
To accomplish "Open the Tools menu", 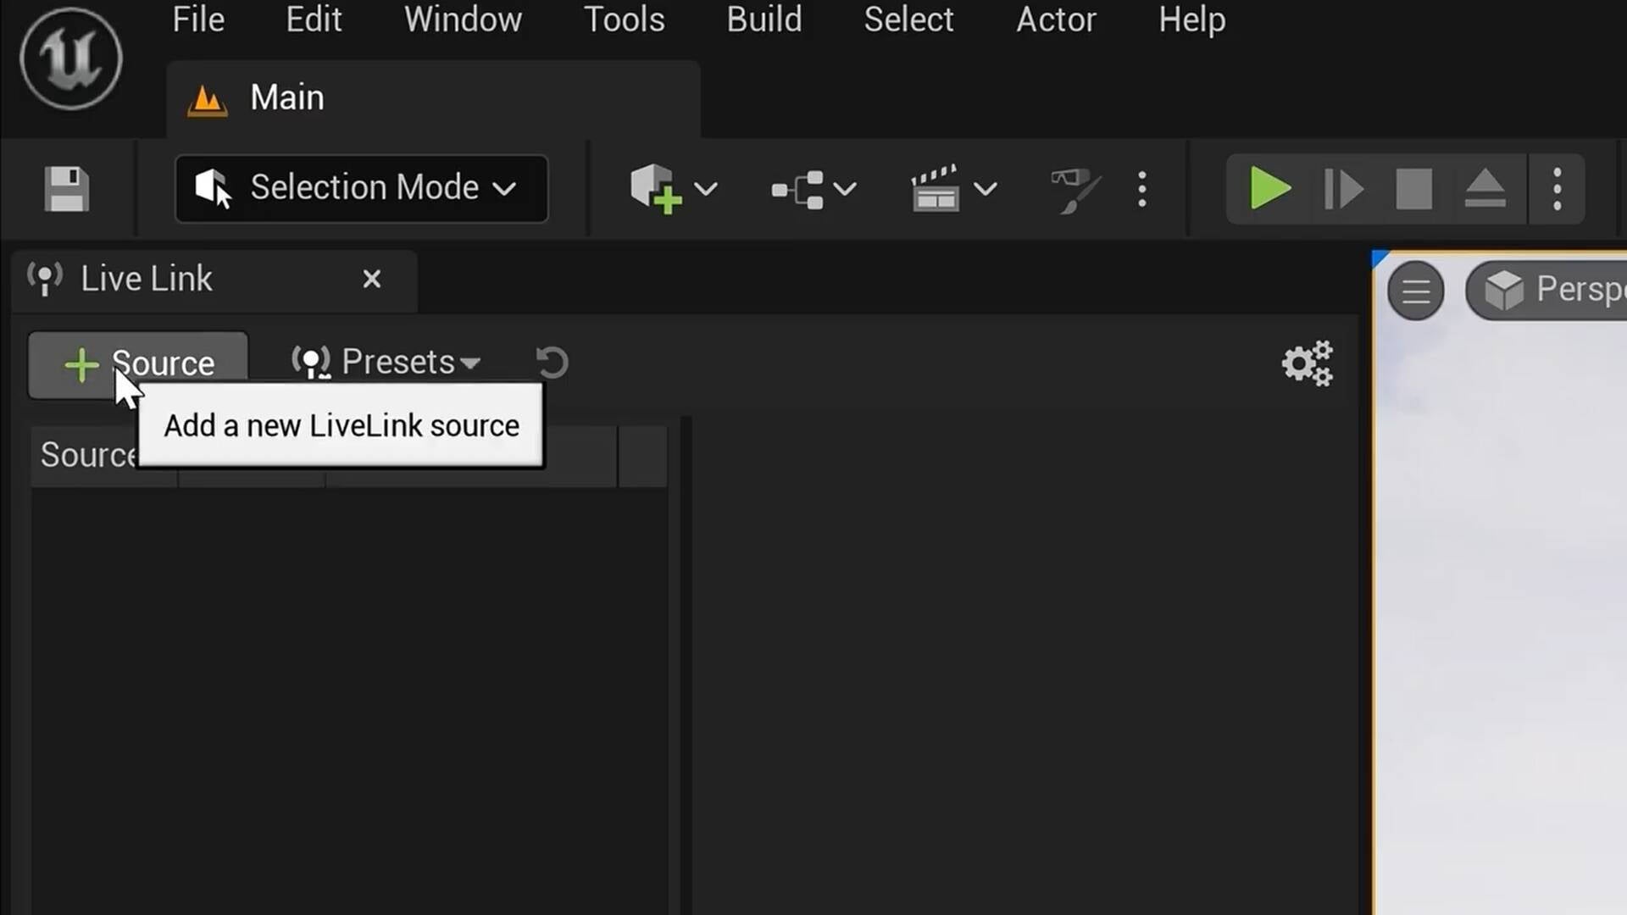I will click(x=625, y=19).
